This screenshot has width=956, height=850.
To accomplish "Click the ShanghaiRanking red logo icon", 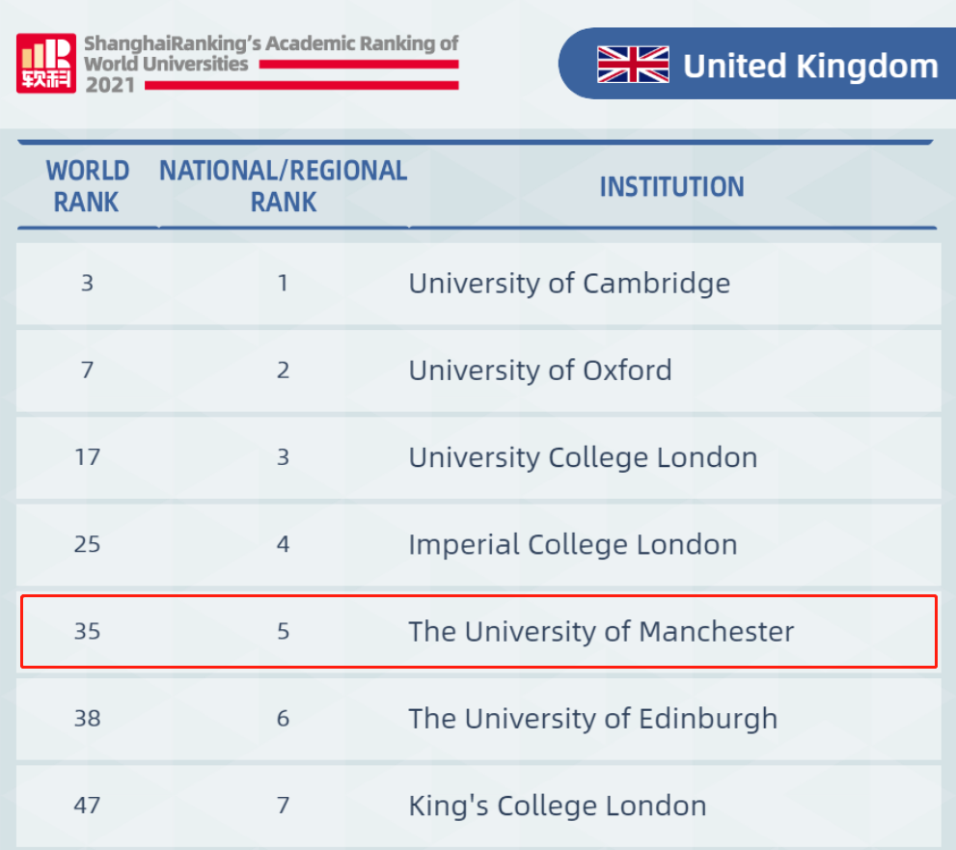I will 45,64.
